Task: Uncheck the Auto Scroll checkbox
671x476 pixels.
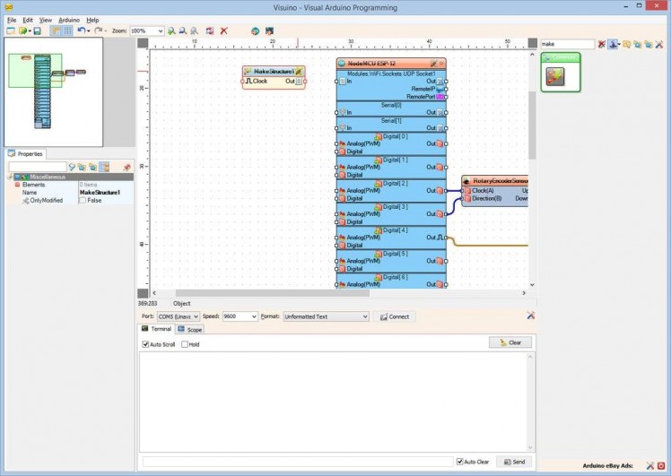Action: 146,344
